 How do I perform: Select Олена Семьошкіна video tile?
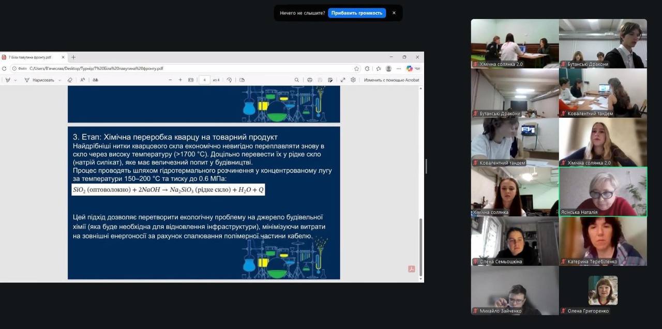pyautogui.click(x=515, y=241)
